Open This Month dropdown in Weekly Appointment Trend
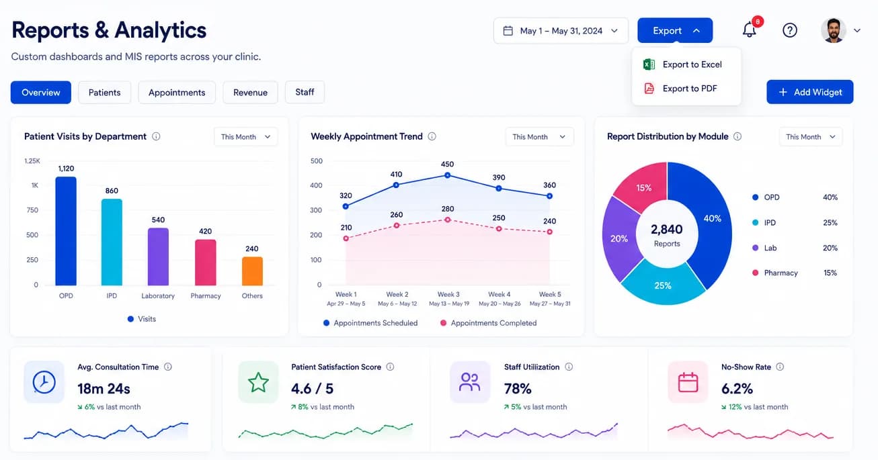Screen dimensions: 878x460 [539, 136]
